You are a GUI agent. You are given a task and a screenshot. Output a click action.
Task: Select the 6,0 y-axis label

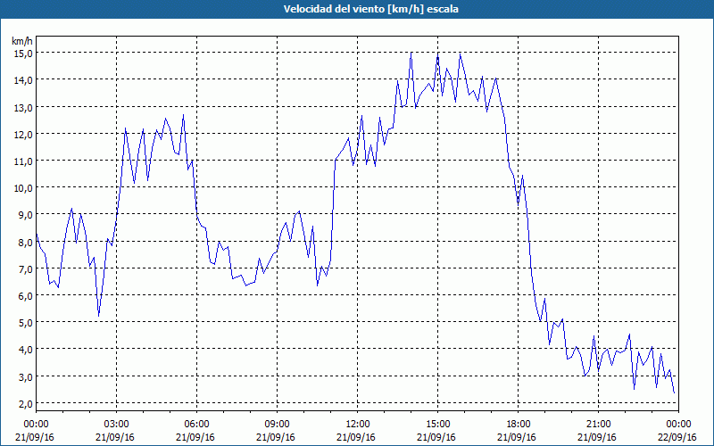pos(25,296)
